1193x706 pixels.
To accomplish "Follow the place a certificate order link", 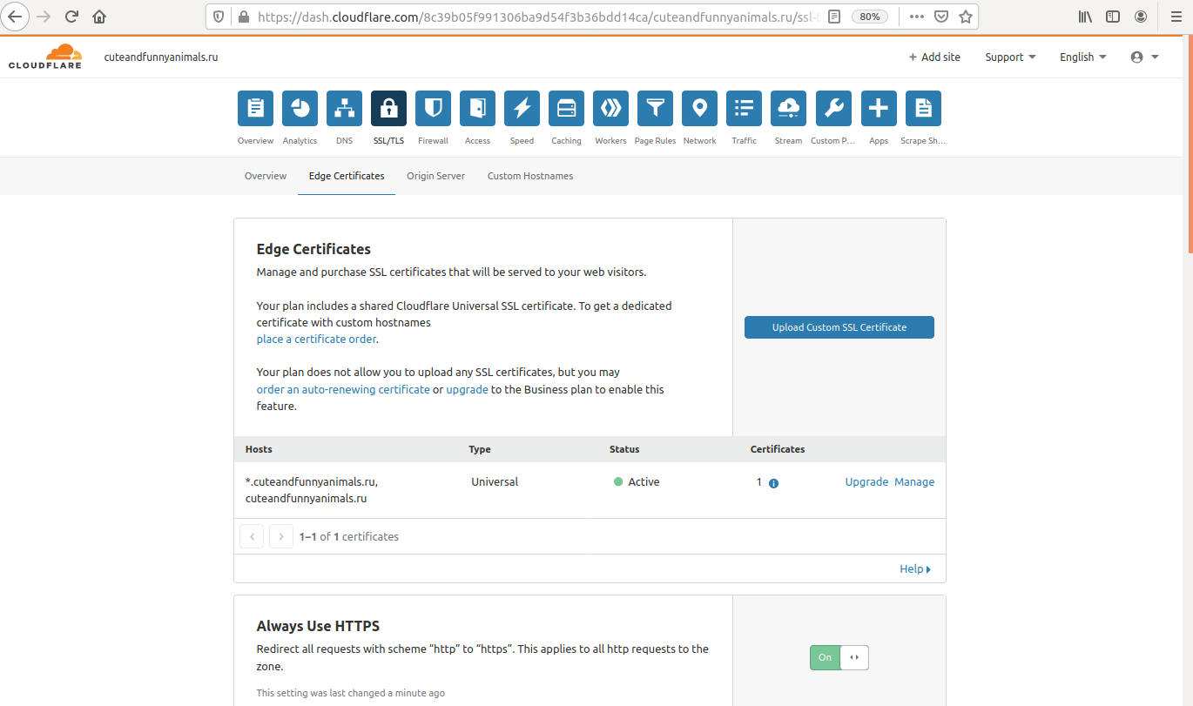I will pyautogui.click(x=317, y=339).
